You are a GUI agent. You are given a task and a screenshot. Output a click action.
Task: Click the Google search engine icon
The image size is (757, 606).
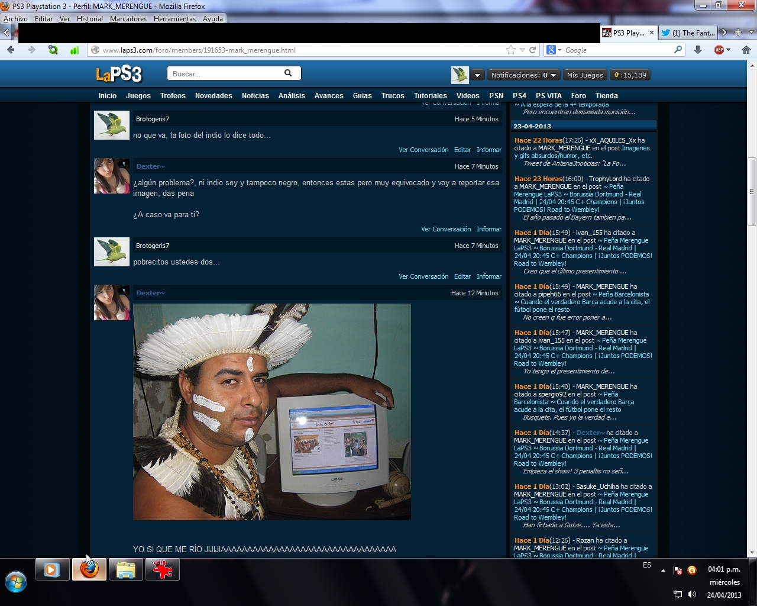click(x=551, y=50)
